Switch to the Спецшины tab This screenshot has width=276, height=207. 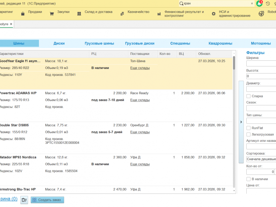point(180,43)
